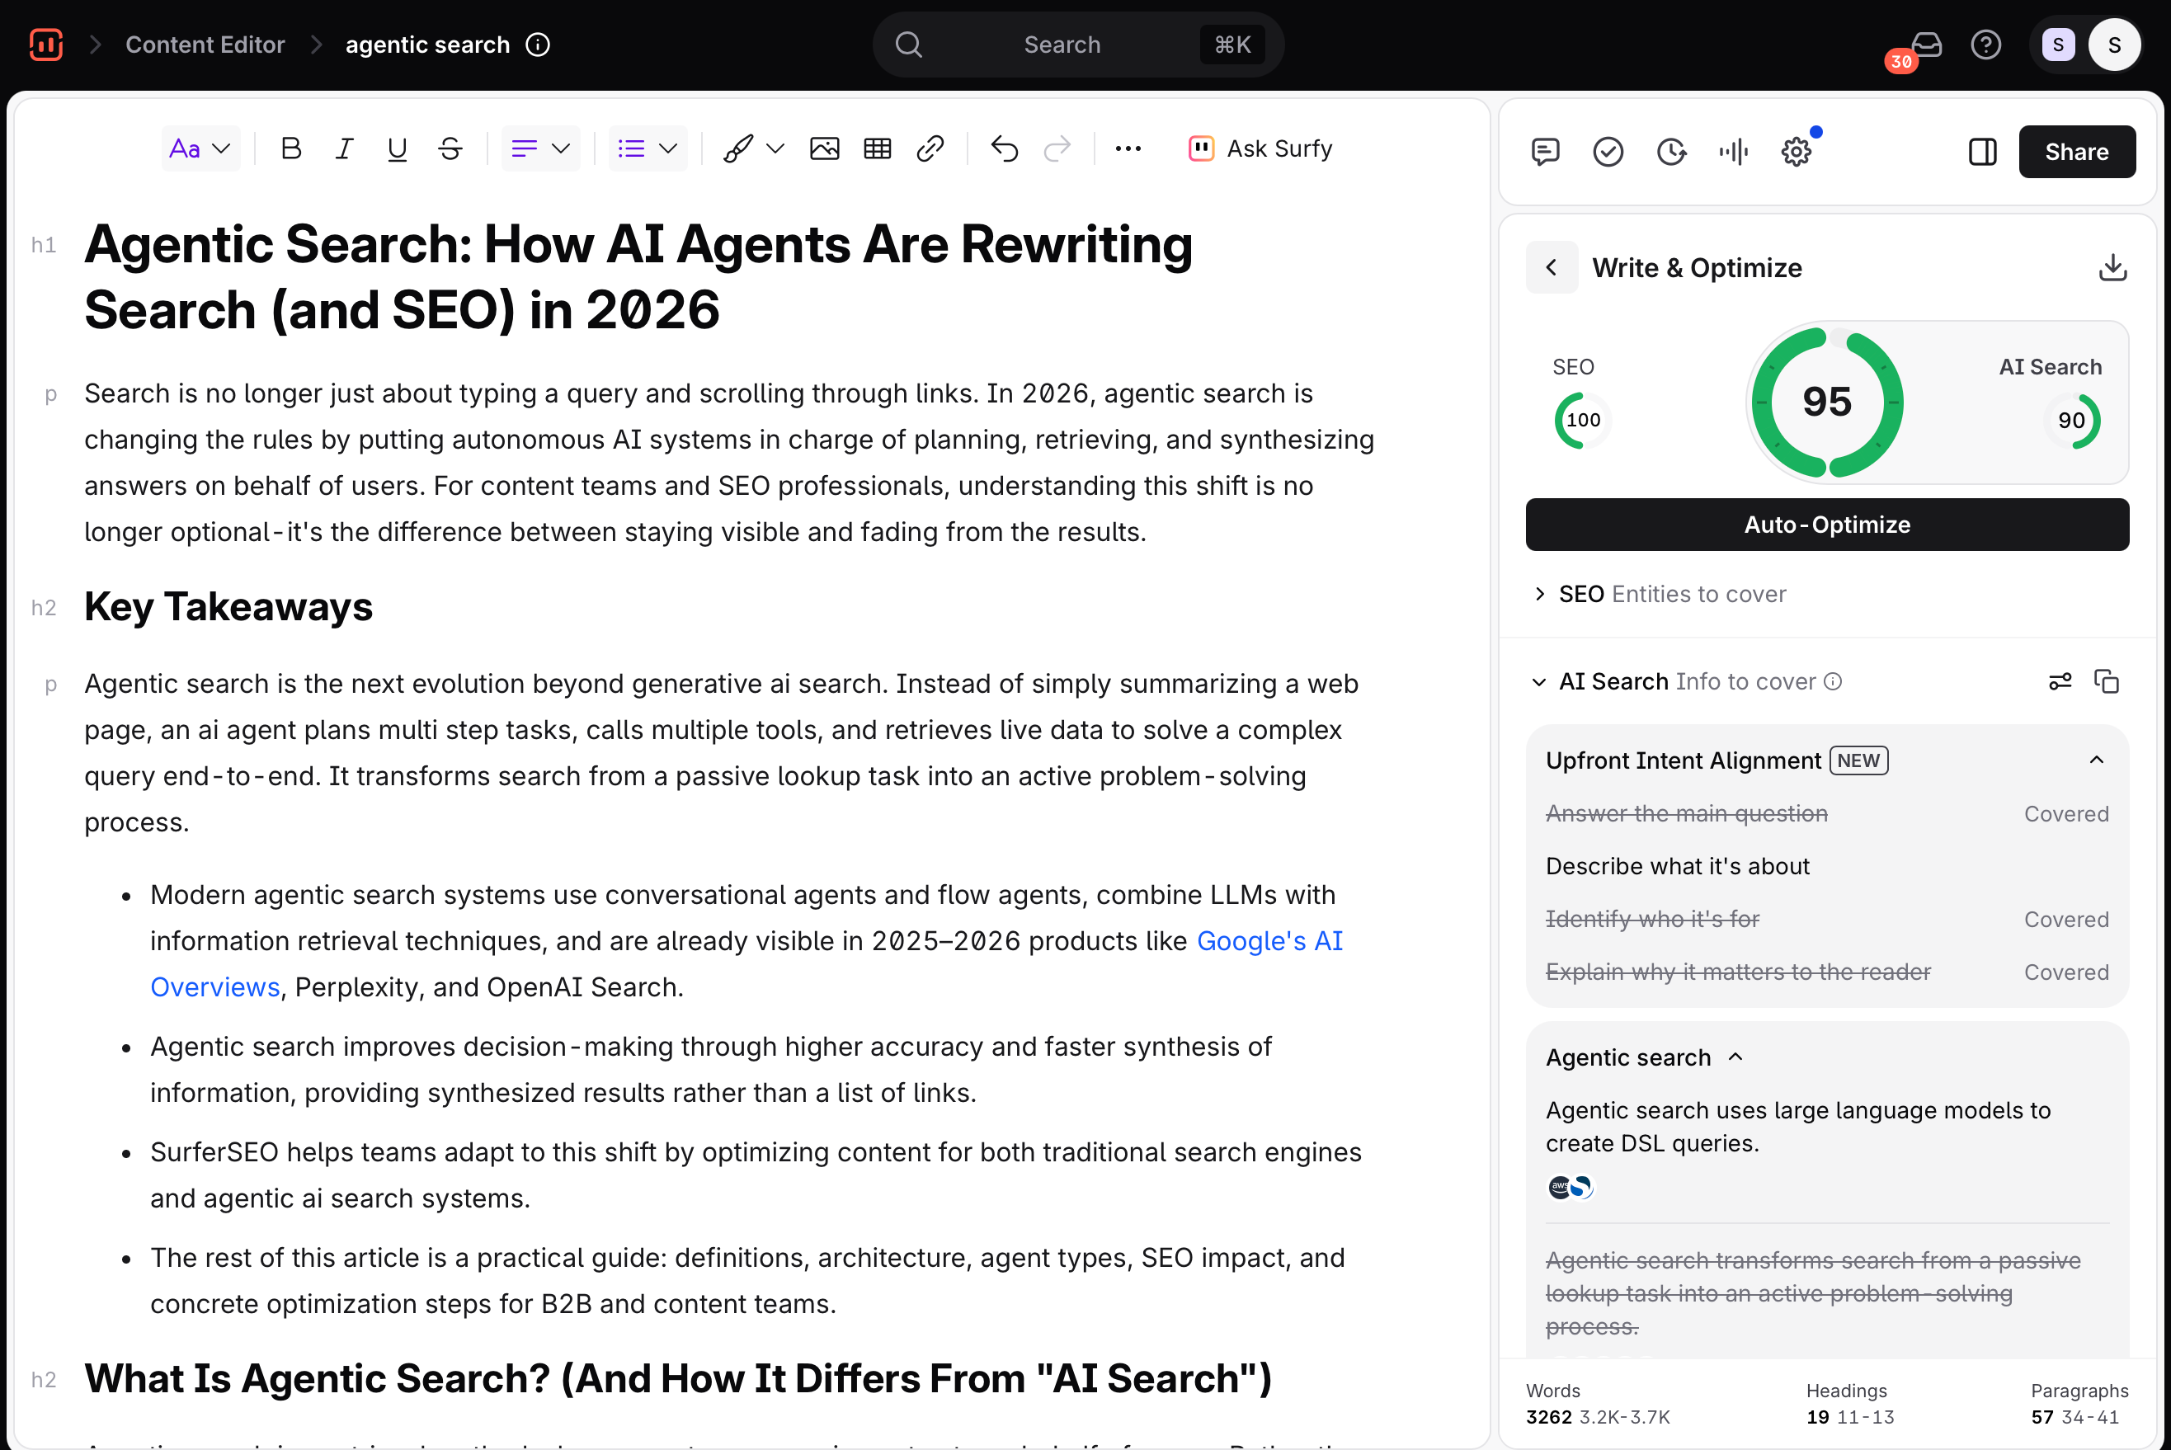Image resolution: width=2171 pixels, height=1450 pixels.
Task: Click the Auto-Optimize button
Action: click(x=1827, y=525)
